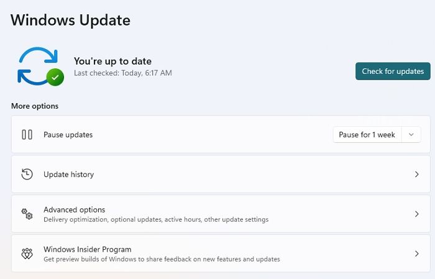
Task: Select the Pause for 1 week button
Action: click(367, 135)
